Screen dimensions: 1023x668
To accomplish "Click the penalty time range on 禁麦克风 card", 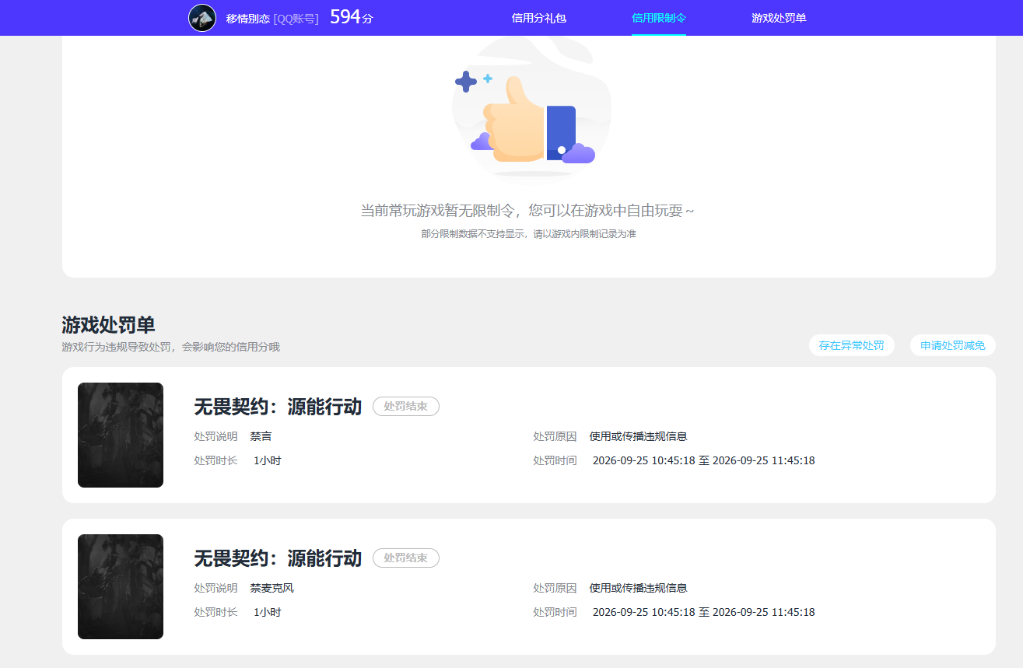I will pyautogui.click(x=704, y=612).
